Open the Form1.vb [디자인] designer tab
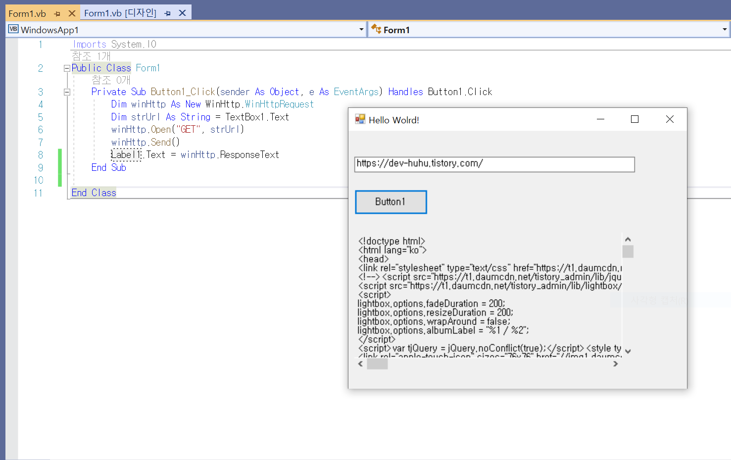The width and height of the screenshot is (731, 460). point(120,13)
